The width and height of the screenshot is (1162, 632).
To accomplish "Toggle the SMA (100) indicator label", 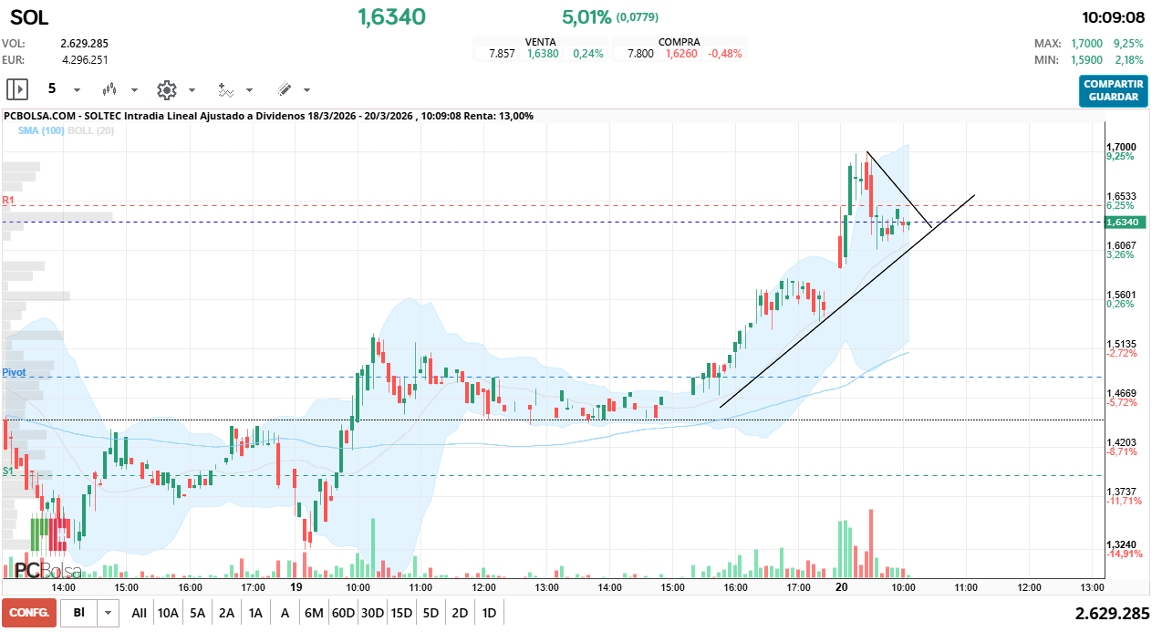I will click(x=41, y=131).
